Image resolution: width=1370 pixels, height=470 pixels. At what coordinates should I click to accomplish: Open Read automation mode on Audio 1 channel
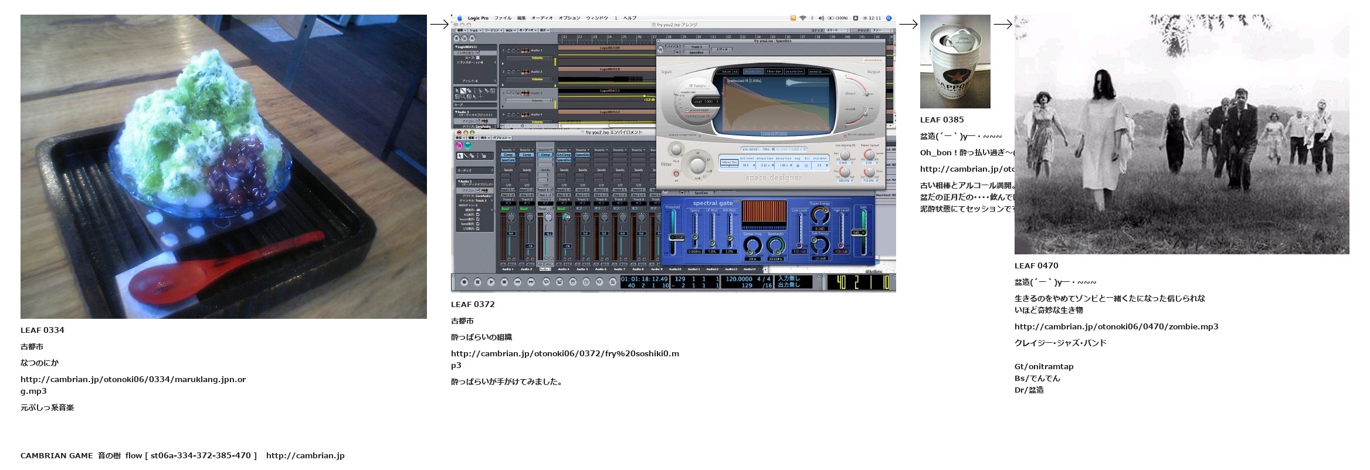point(508,209)
